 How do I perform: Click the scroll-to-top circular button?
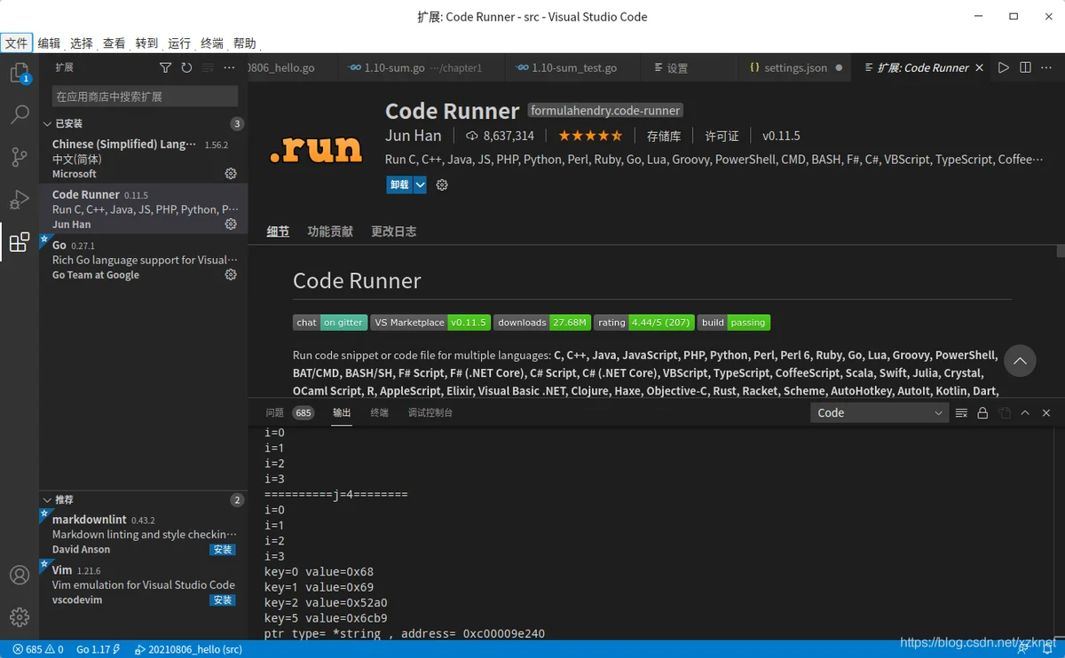(x=1020, y=361)
